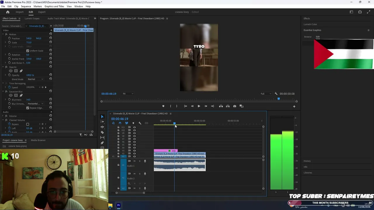
Task: Toggle the Uniform Scale checkbox
Action: click(28, 51)
